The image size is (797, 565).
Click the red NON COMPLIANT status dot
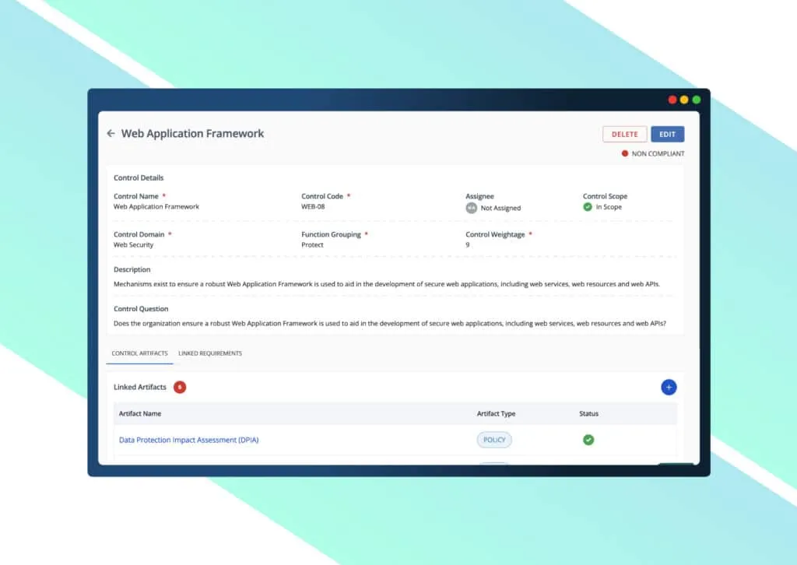click(x=625, y=153)
